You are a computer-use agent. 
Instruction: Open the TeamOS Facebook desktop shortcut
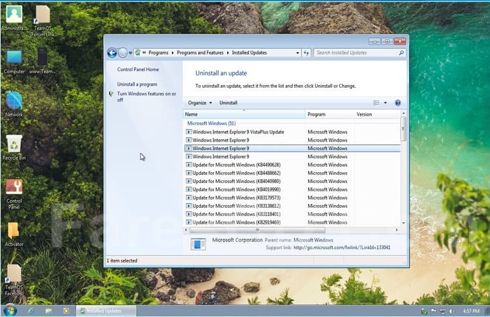coord(14,280)
